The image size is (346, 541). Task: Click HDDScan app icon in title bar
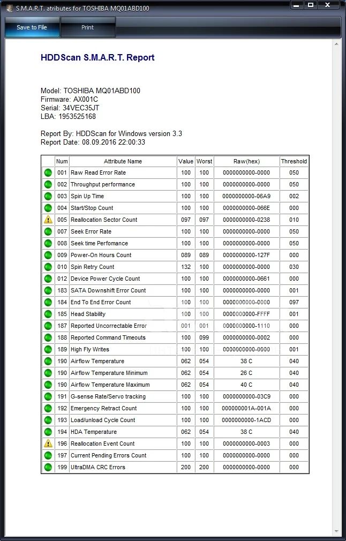click(9, 8)
